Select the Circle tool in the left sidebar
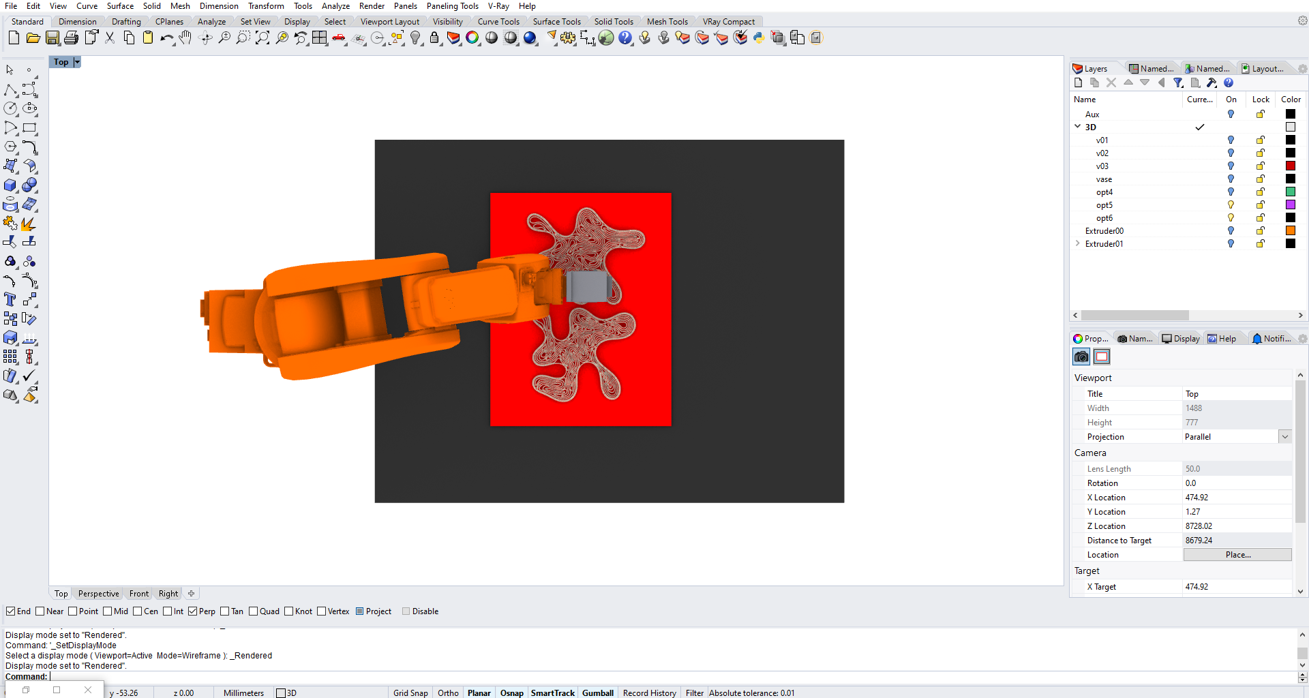 [x=10, y=109]
